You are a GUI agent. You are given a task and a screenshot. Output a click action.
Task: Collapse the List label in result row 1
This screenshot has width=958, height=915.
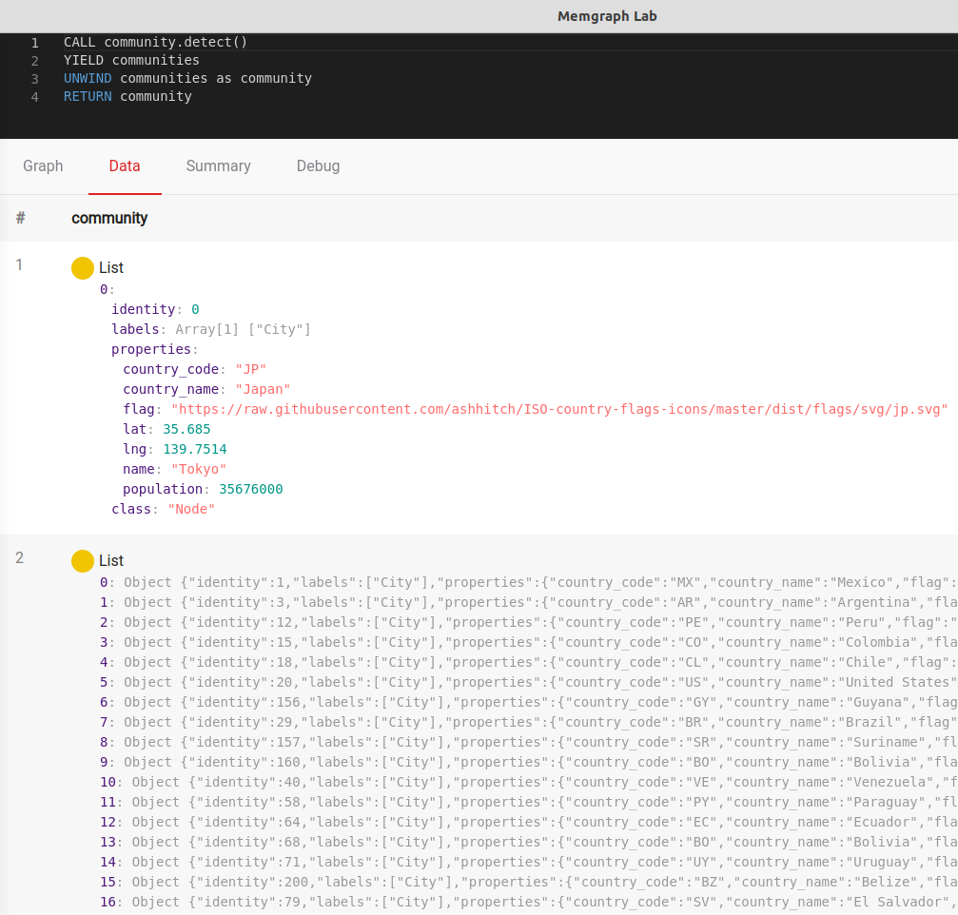tap(111, 267)
